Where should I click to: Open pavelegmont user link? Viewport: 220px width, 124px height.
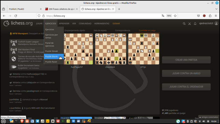[33, 91]
